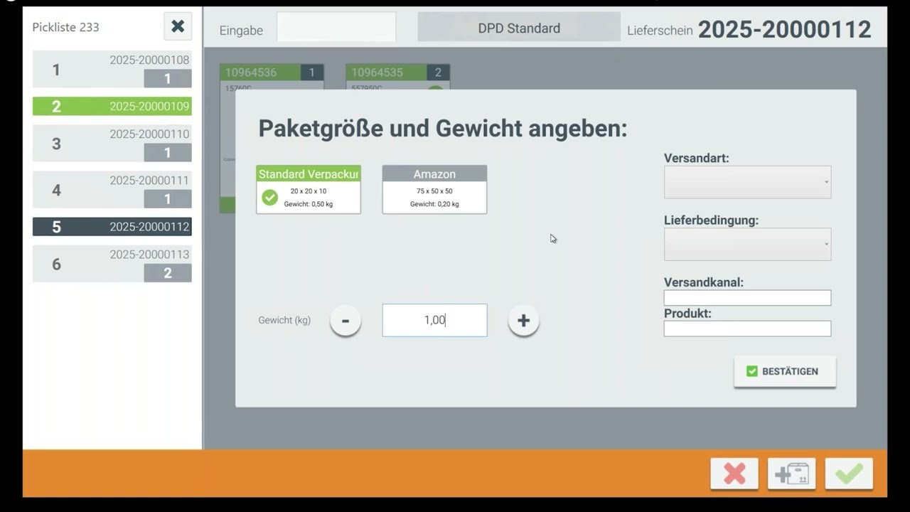Click the Gewicht weight field showing 1,00

pyautogui.click(x=434, y=320)
